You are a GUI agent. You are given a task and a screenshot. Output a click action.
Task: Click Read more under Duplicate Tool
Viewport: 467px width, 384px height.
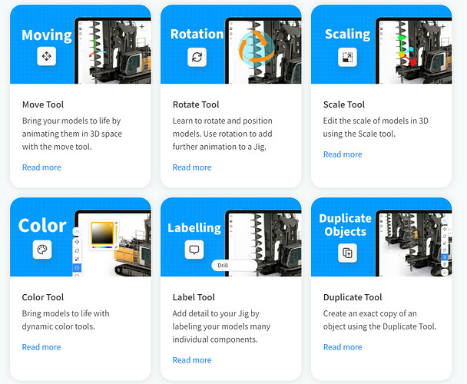343,347
